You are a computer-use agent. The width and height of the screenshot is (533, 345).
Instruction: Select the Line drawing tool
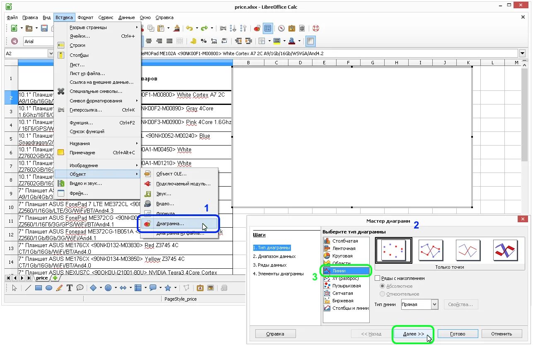pos(28,288)
